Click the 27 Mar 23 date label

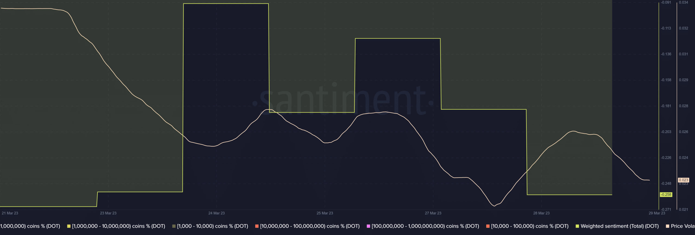433,213
